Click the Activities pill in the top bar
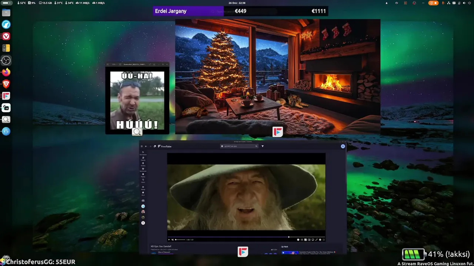Image resolution: width=474 pixels, height=266 pixels. tap(7, 3)
